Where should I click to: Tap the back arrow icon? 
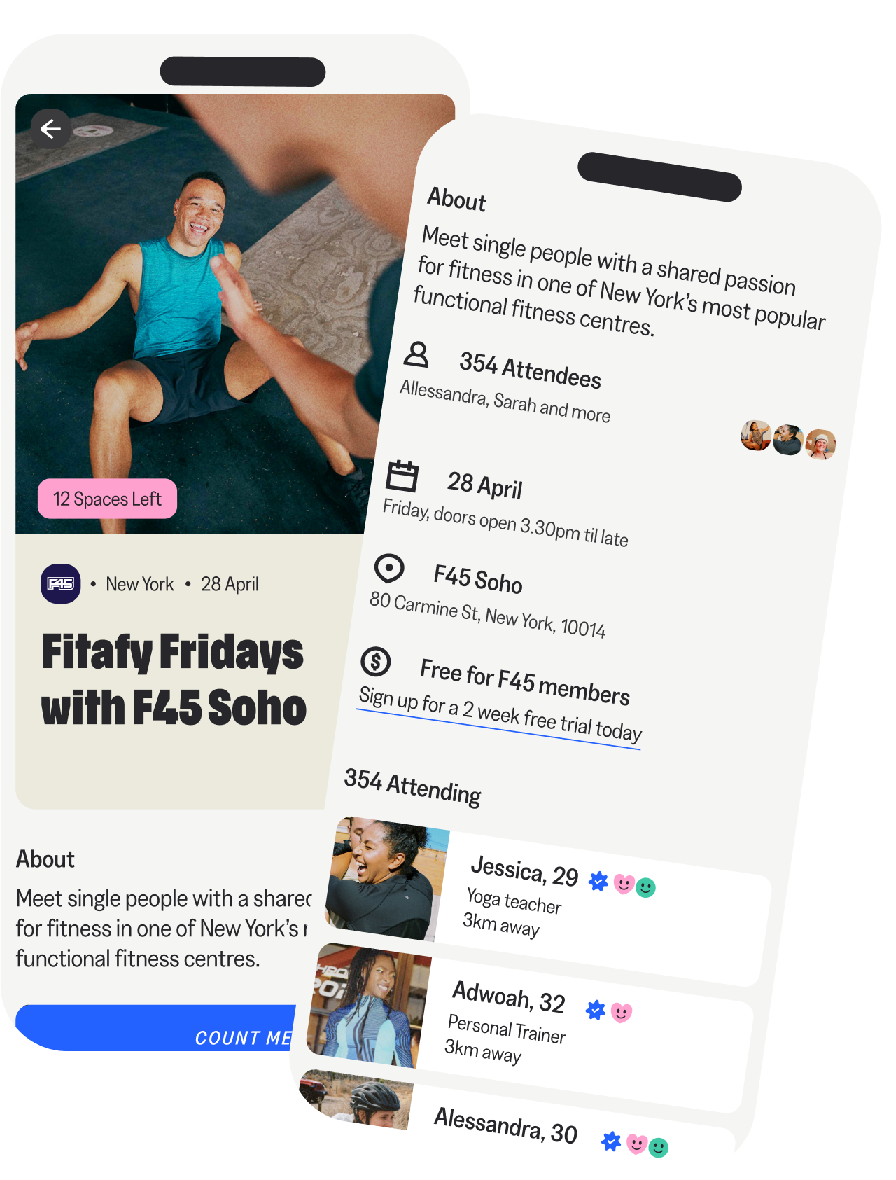(x=50, y=129)
